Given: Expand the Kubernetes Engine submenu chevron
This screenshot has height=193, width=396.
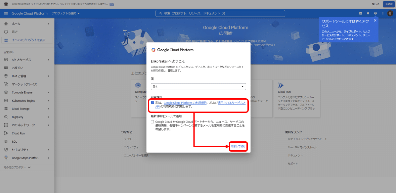Looking at the screenshot, I should coord(48,101).
